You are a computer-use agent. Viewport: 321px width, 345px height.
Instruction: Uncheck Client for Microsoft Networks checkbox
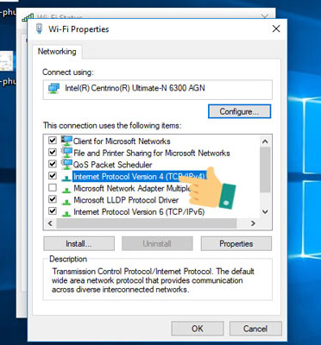(53, 141)
